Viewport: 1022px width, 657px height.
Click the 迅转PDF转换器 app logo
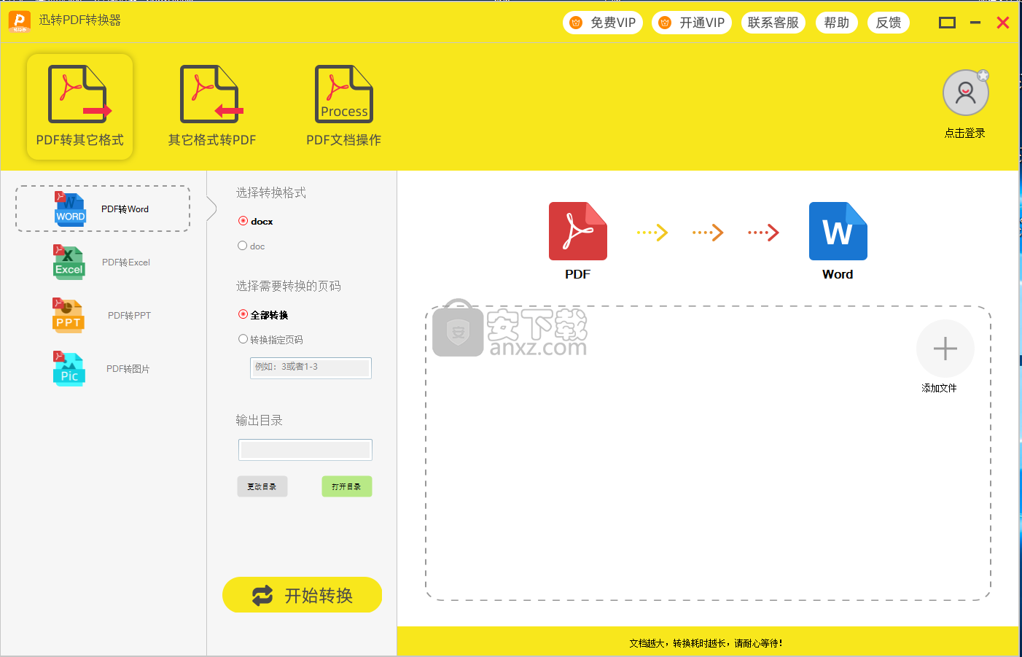tap(20, 21)
